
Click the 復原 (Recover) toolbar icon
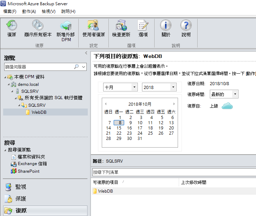point(12,25)
